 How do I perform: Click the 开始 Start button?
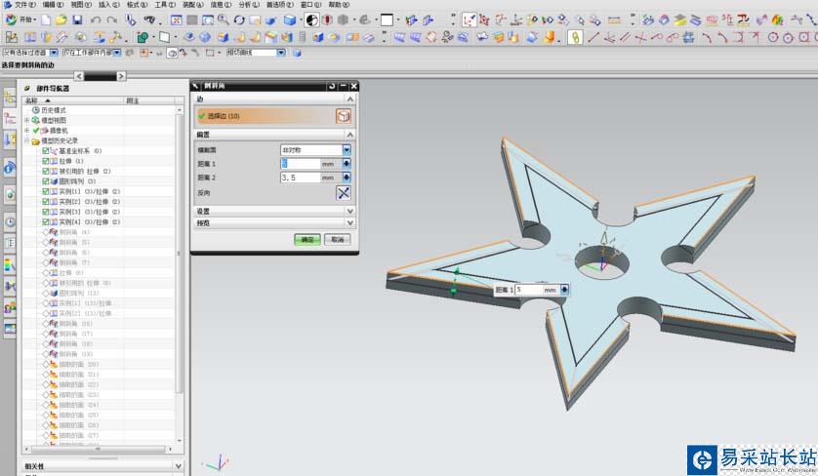20,20
